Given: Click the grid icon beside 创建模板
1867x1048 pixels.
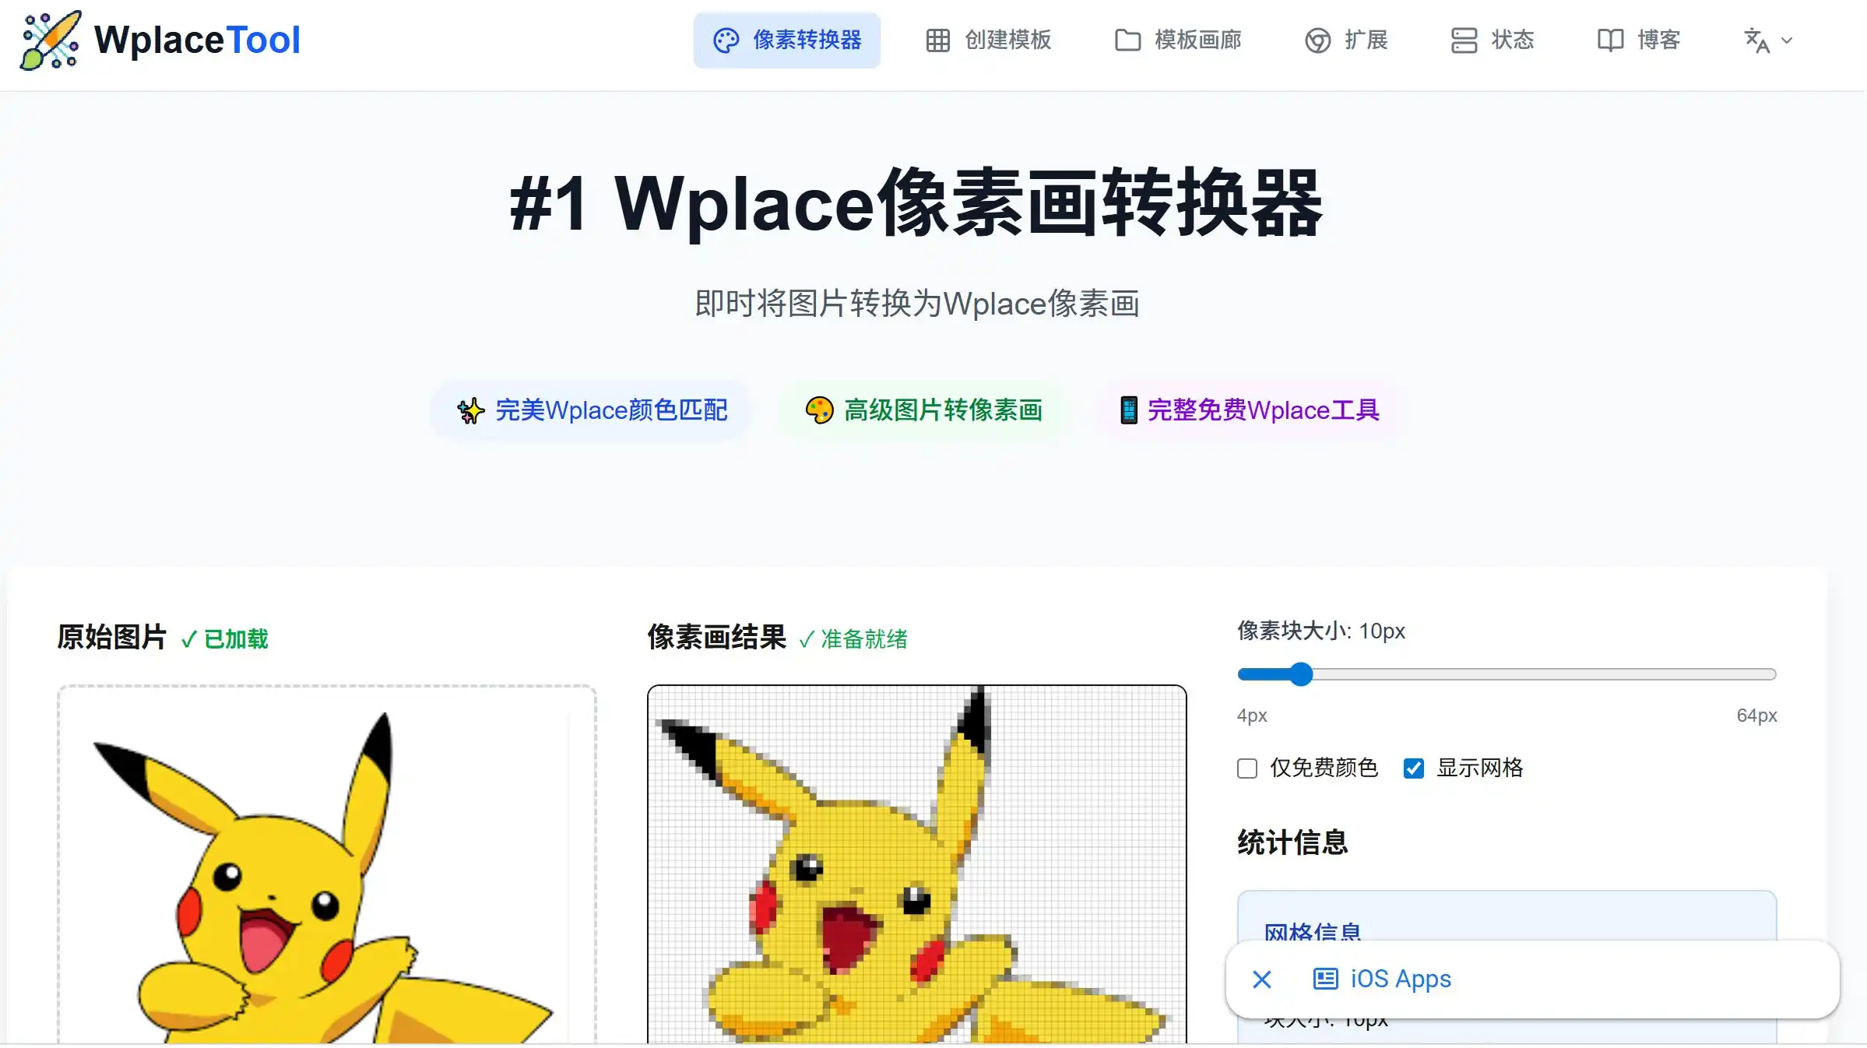Looking at the screenshot, I should tap(938, 40).
